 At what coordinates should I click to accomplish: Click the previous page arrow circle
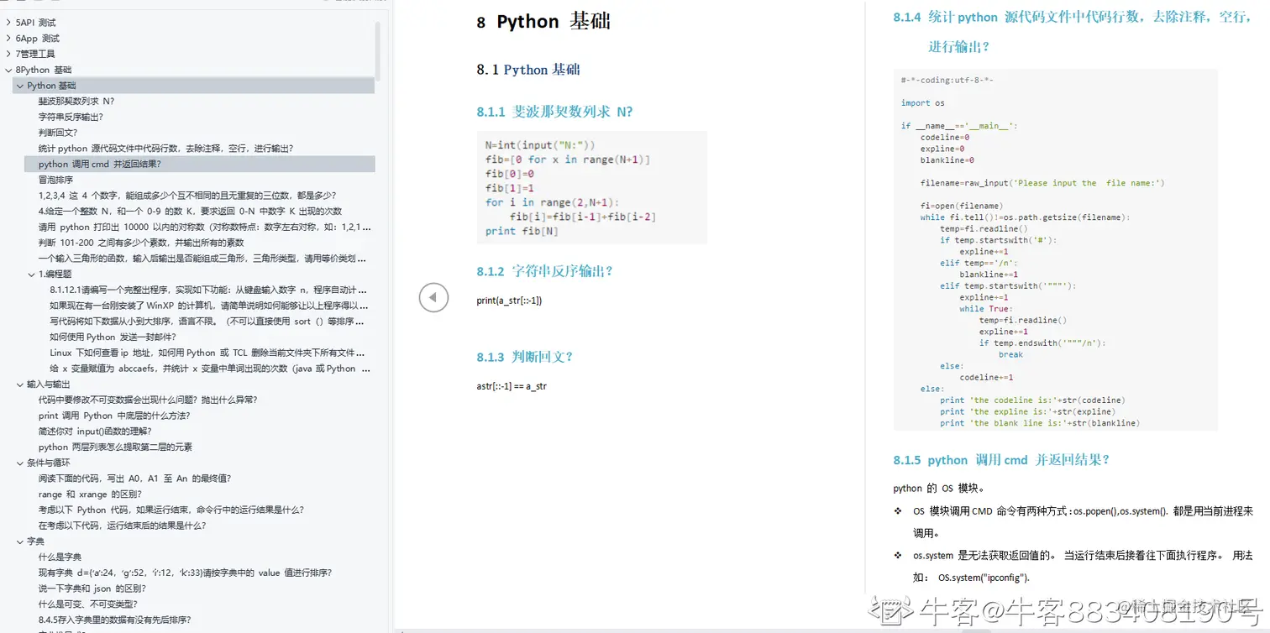433,297
